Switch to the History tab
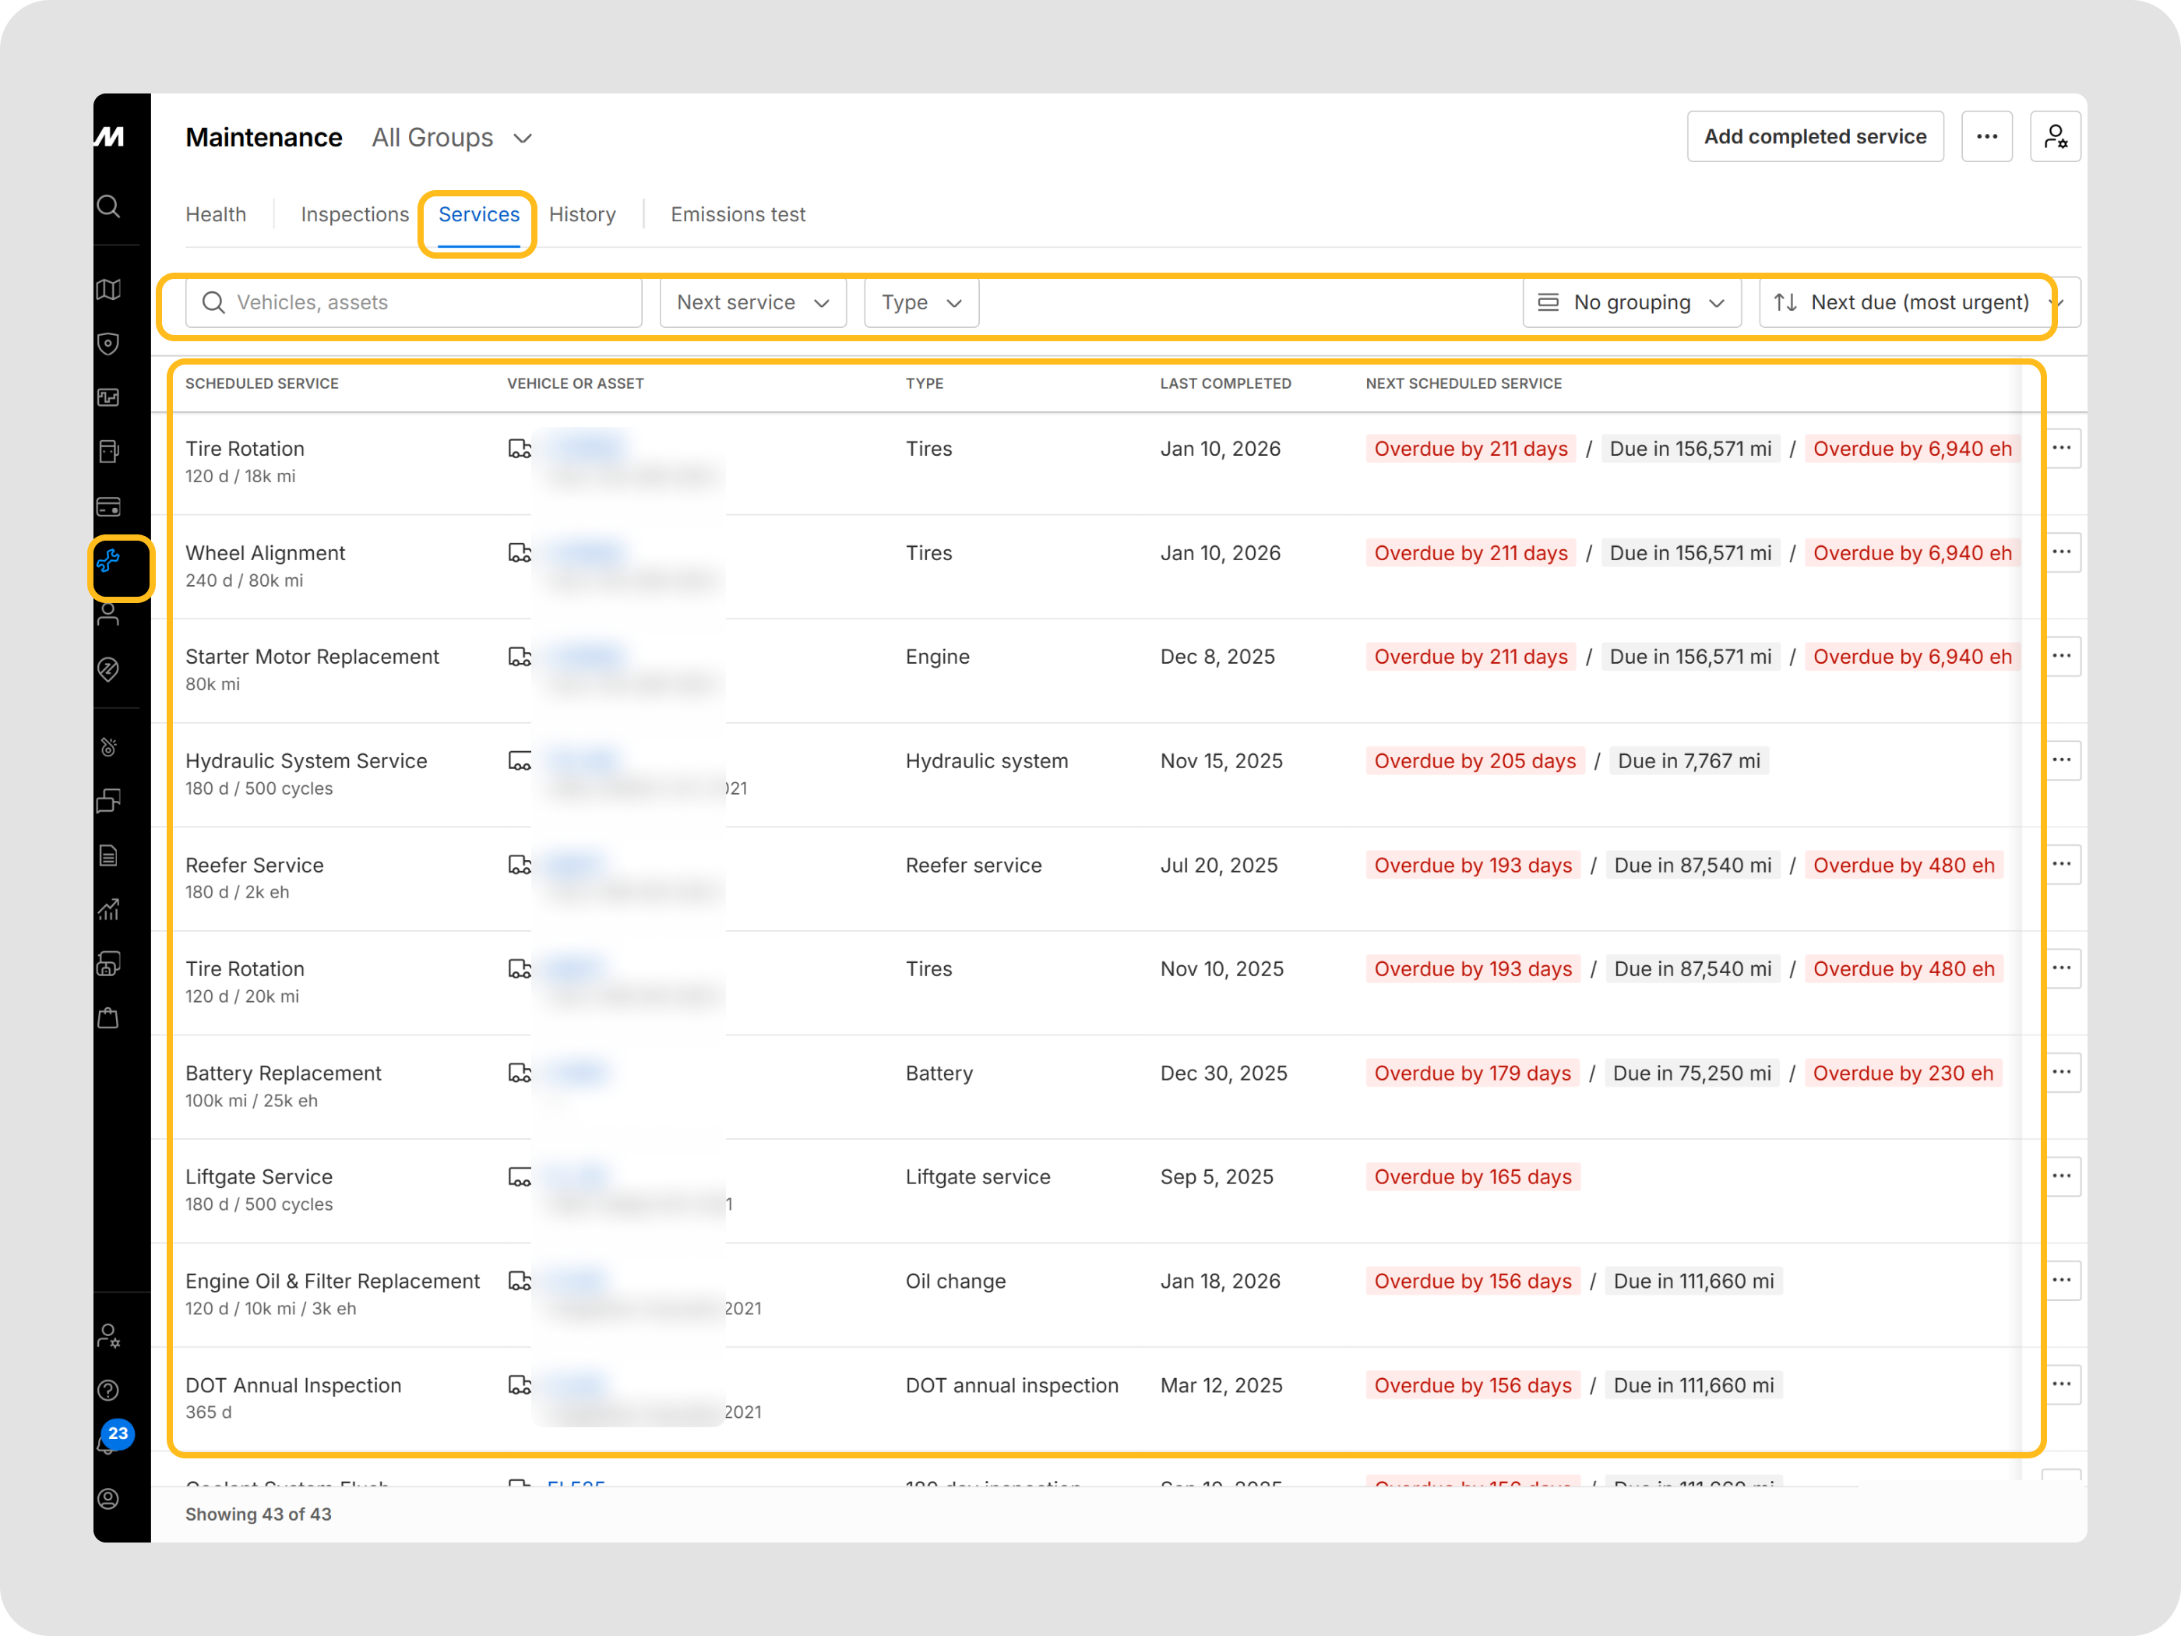Screen dimensions: 2181x1636 [x=582, y=215]
